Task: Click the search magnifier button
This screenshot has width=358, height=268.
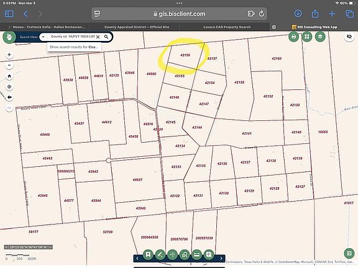Action: tap(106, 37)
